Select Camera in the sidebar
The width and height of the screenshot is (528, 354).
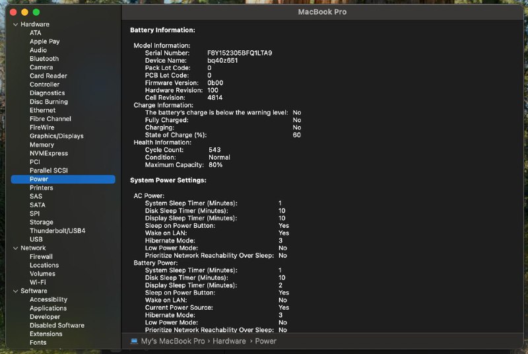(41, 67)
